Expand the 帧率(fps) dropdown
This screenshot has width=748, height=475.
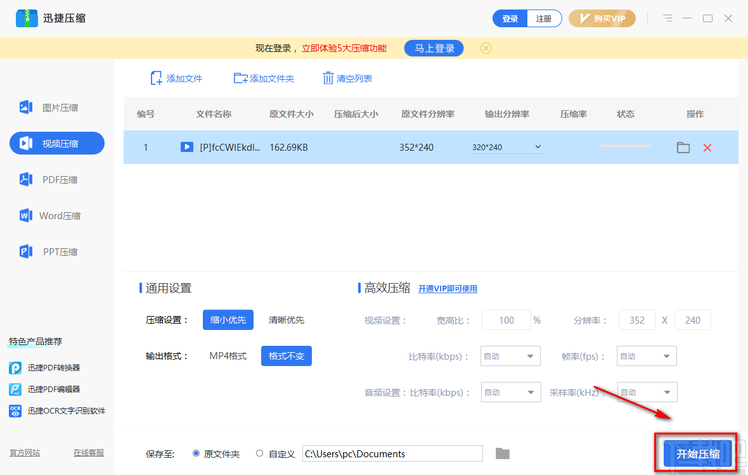(x=647, y=356)
